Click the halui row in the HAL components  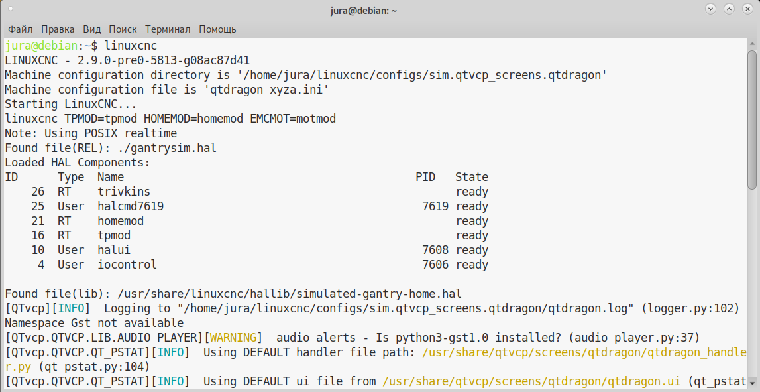(x=246, y=250)
